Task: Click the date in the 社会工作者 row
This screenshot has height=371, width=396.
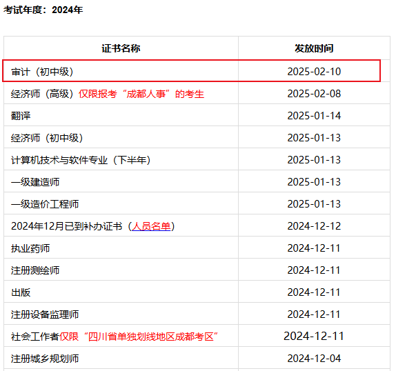Action: 314,336
